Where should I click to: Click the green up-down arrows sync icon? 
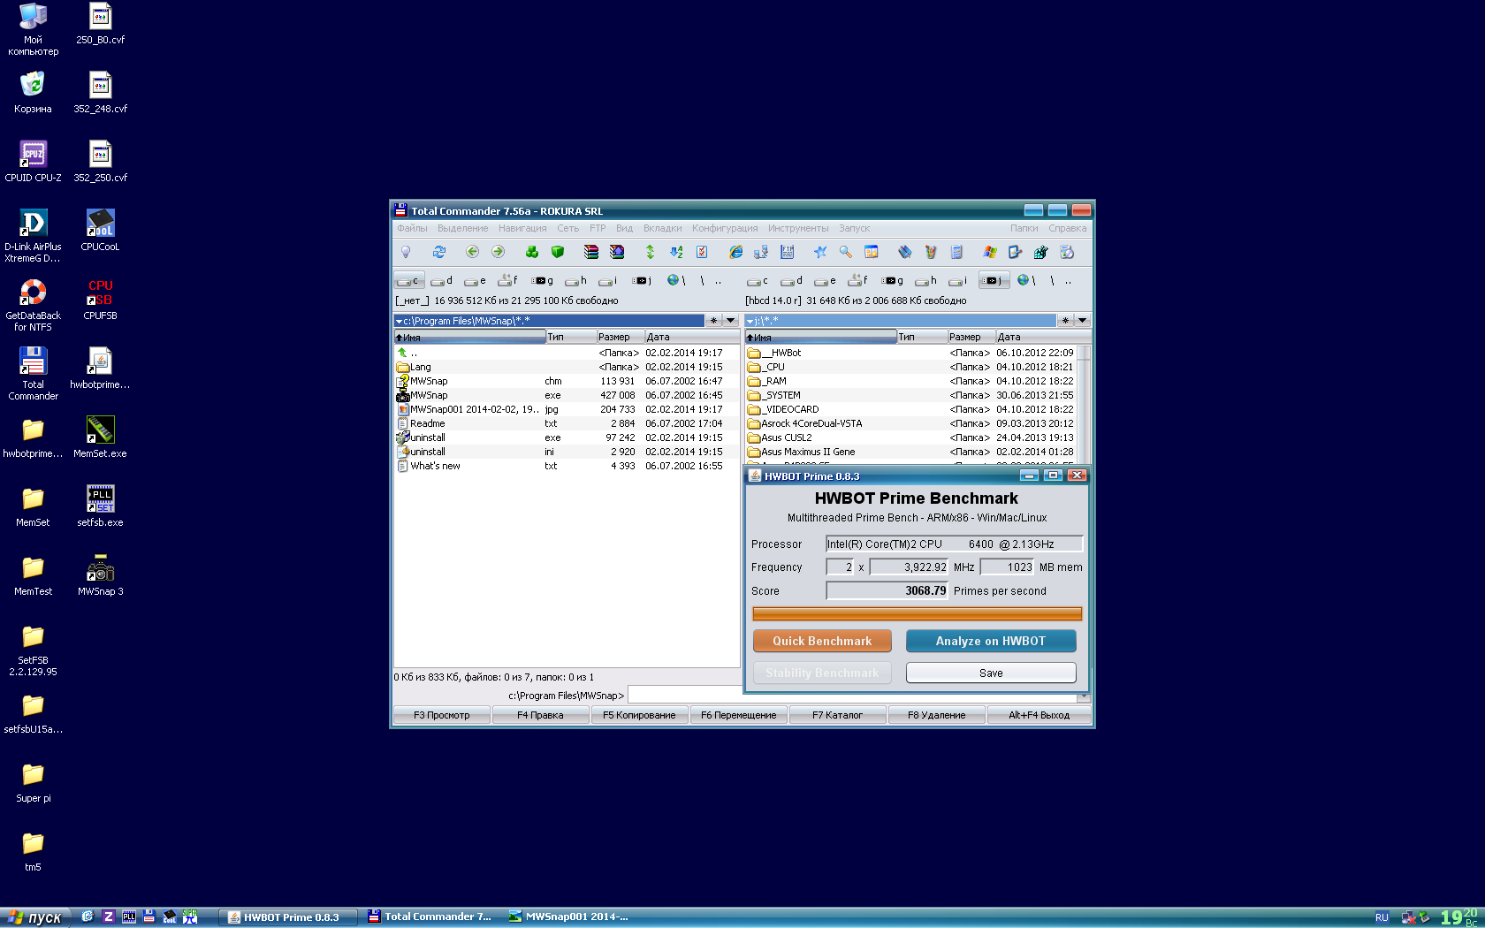click(x=650, y=252)
